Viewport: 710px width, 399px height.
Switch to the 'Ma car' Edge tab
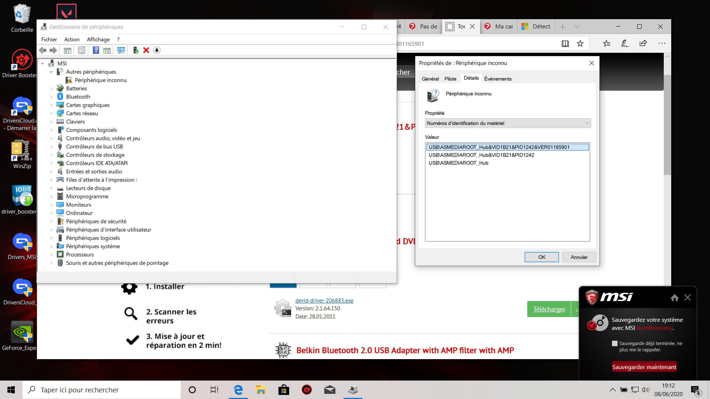point(498,27)
